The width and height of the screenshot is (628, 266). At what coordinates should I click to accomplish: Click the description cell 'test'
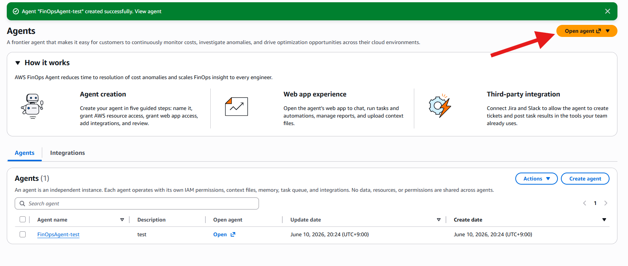(x=142, y=234)
